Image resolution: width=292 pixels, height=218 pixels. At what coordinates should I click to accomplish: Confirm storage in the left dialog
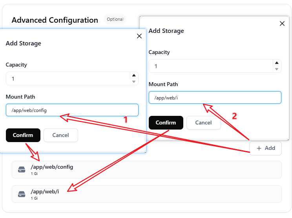[23, 135]
